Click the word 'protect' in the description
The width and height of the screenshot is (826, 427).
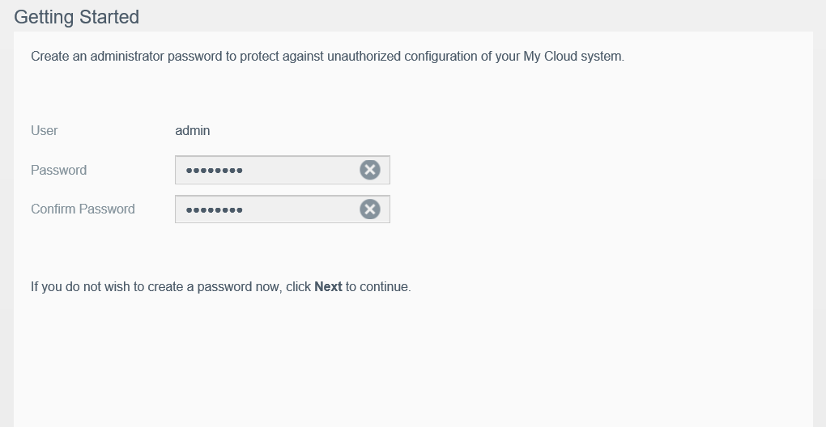(x=259, y=57)
